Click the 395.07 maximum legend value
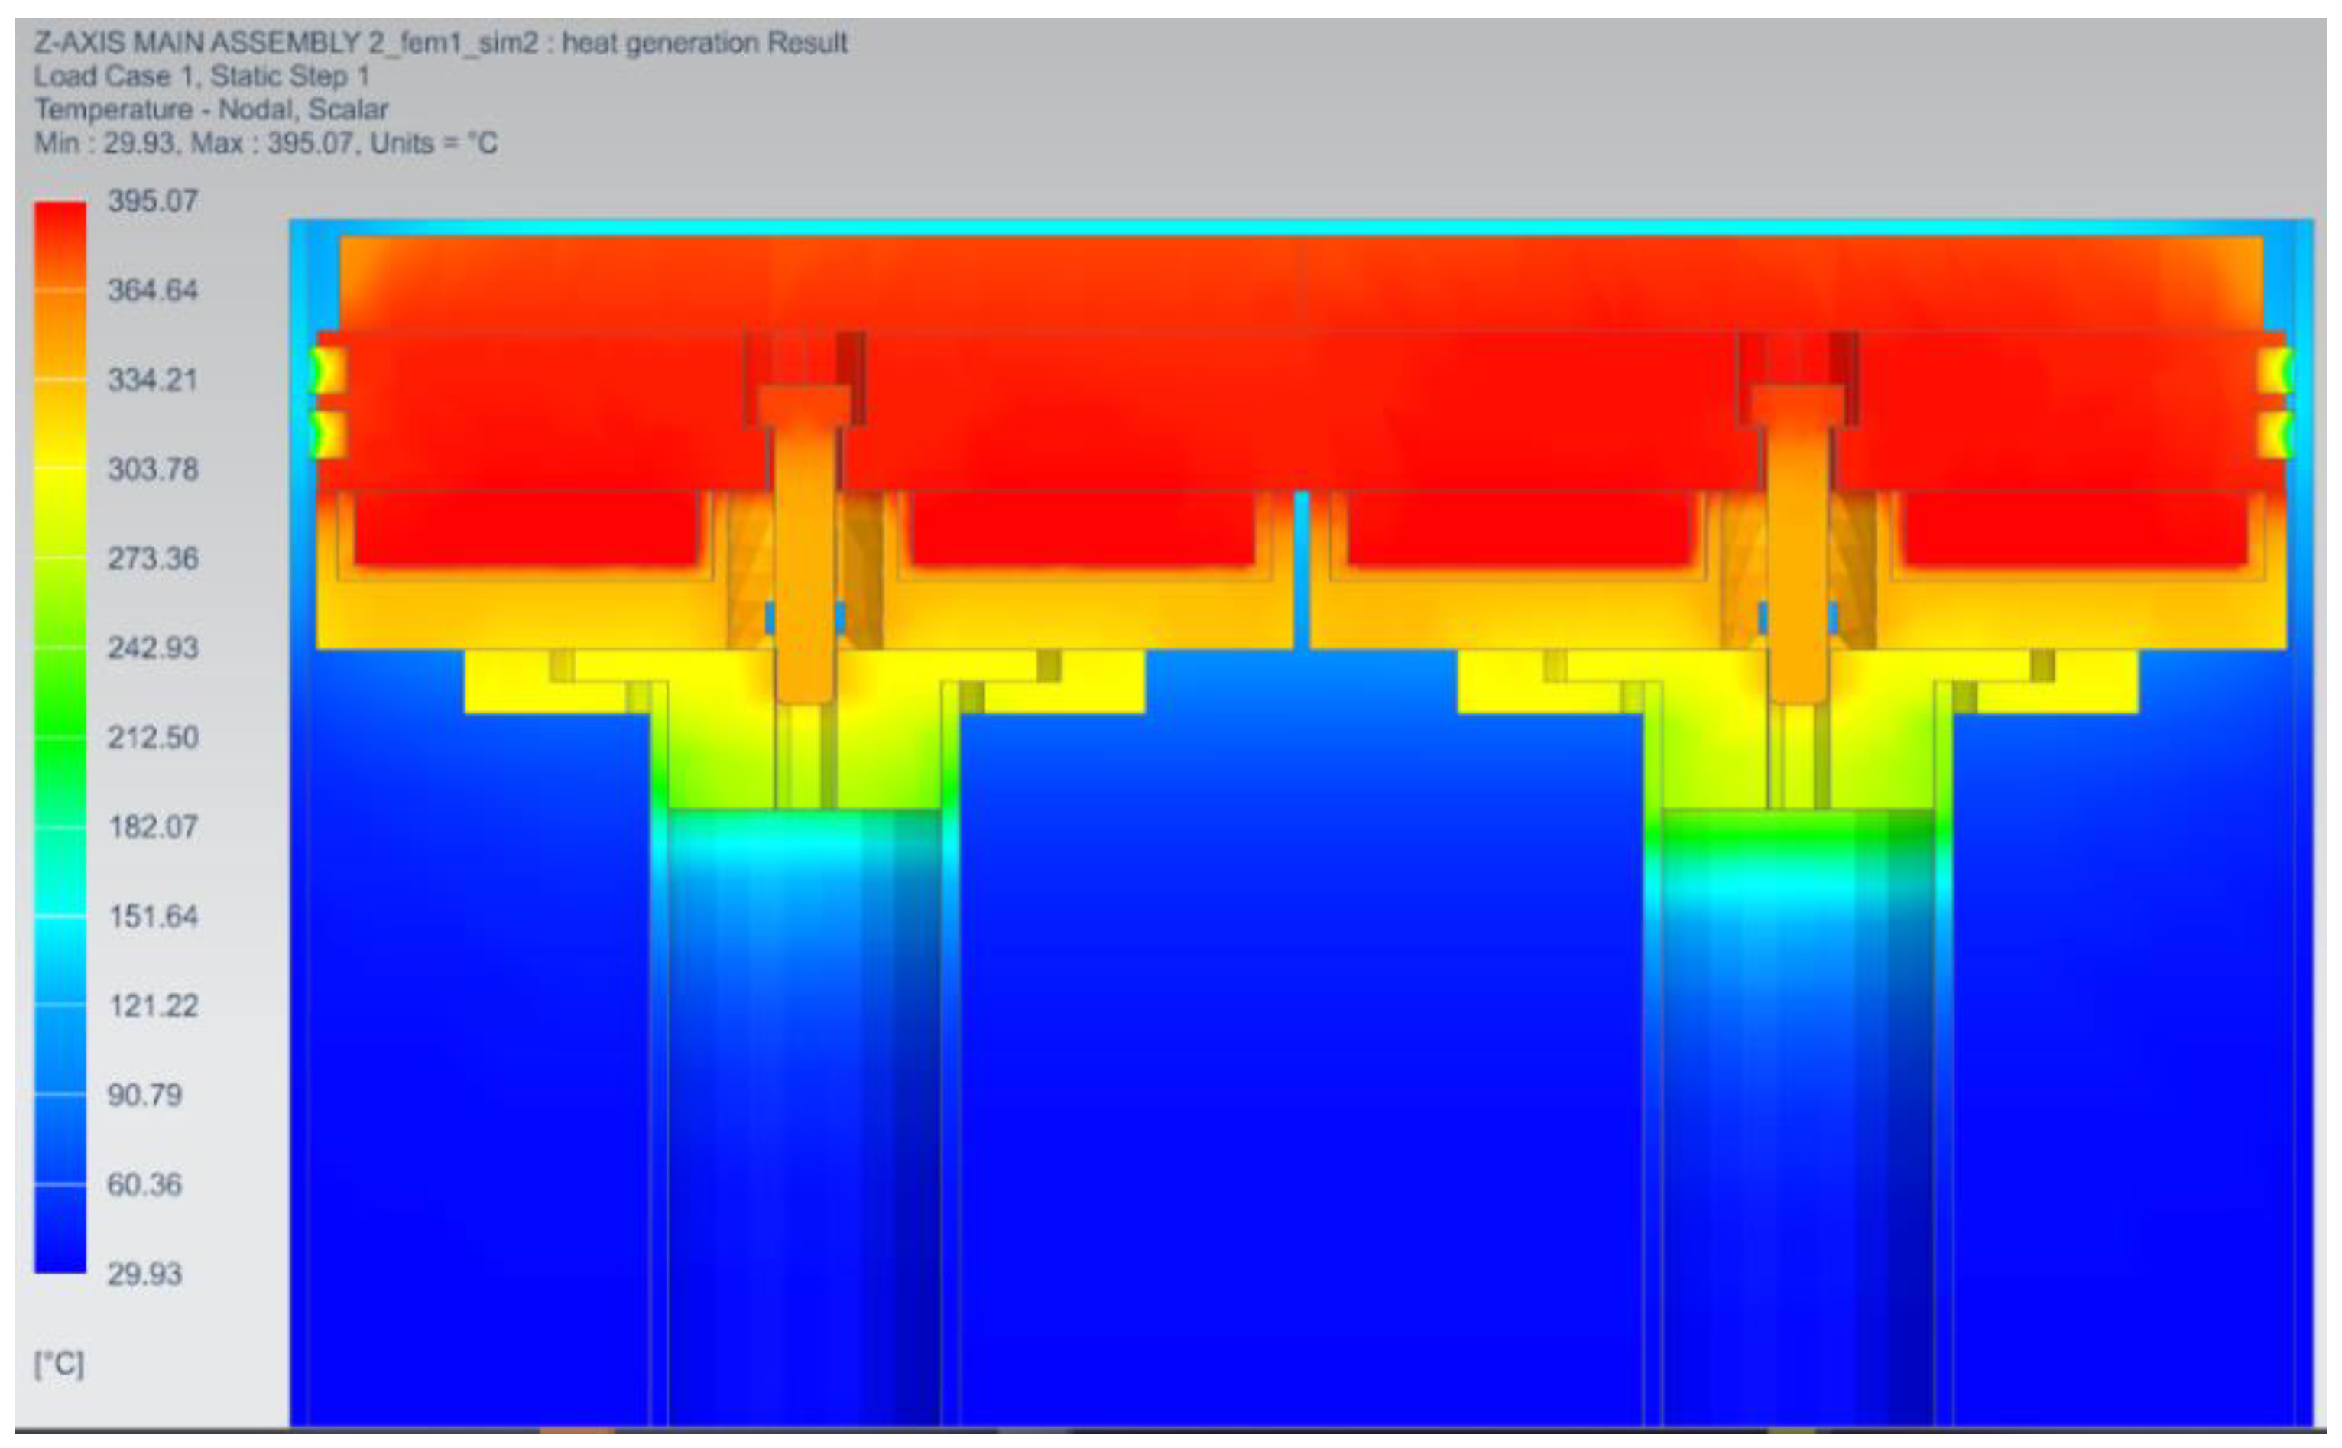The width and height of the screenshot is (2342, 1448). tap(152, 201)
